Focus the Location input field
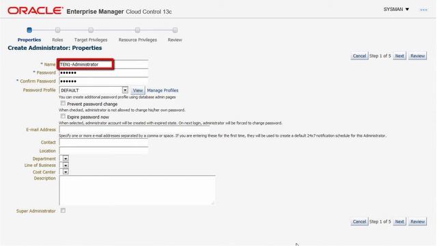 point(103,150)
